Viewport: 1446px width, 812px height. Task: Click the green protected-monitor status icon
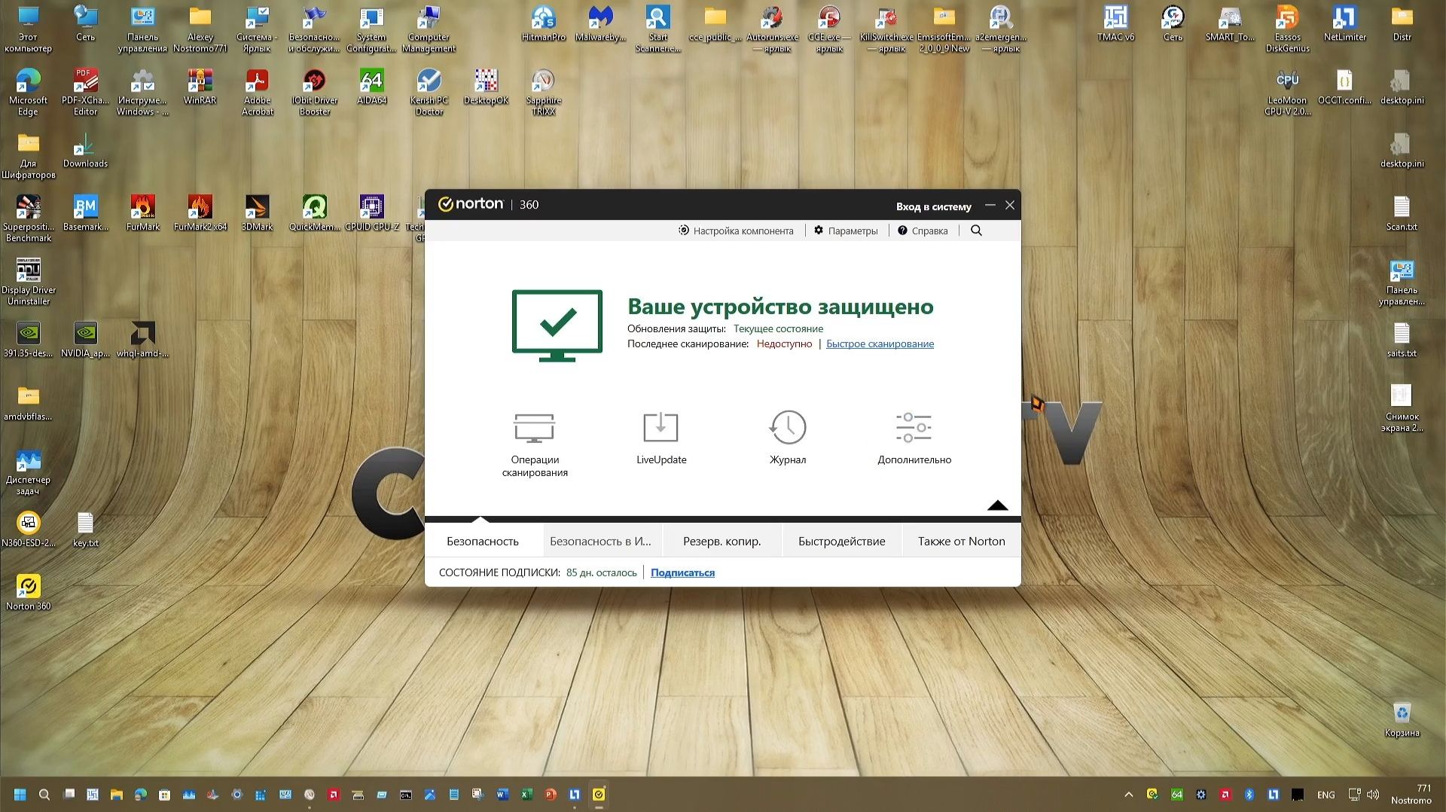coord(557,325)
